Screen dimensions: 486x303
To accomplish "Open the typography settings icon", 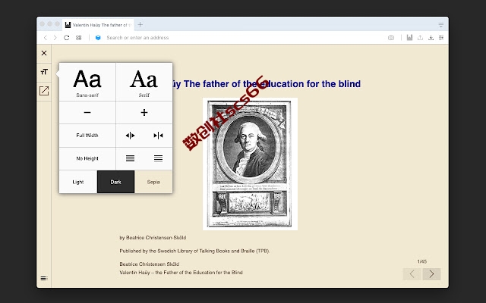I will click(44, 72).
